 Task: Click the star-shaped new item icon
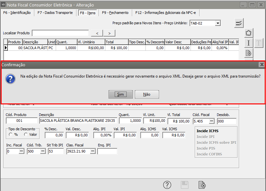click(249, 33)
